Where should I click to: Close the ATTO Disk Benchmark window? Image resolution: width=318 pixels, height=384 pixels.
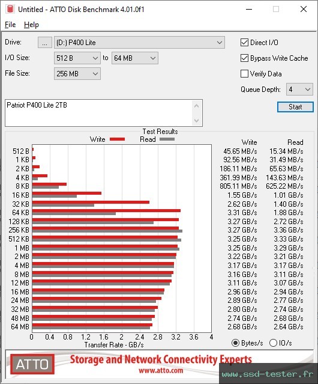304,9
